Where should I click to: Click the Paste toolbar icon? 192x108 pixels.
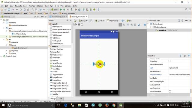(28, 10)
